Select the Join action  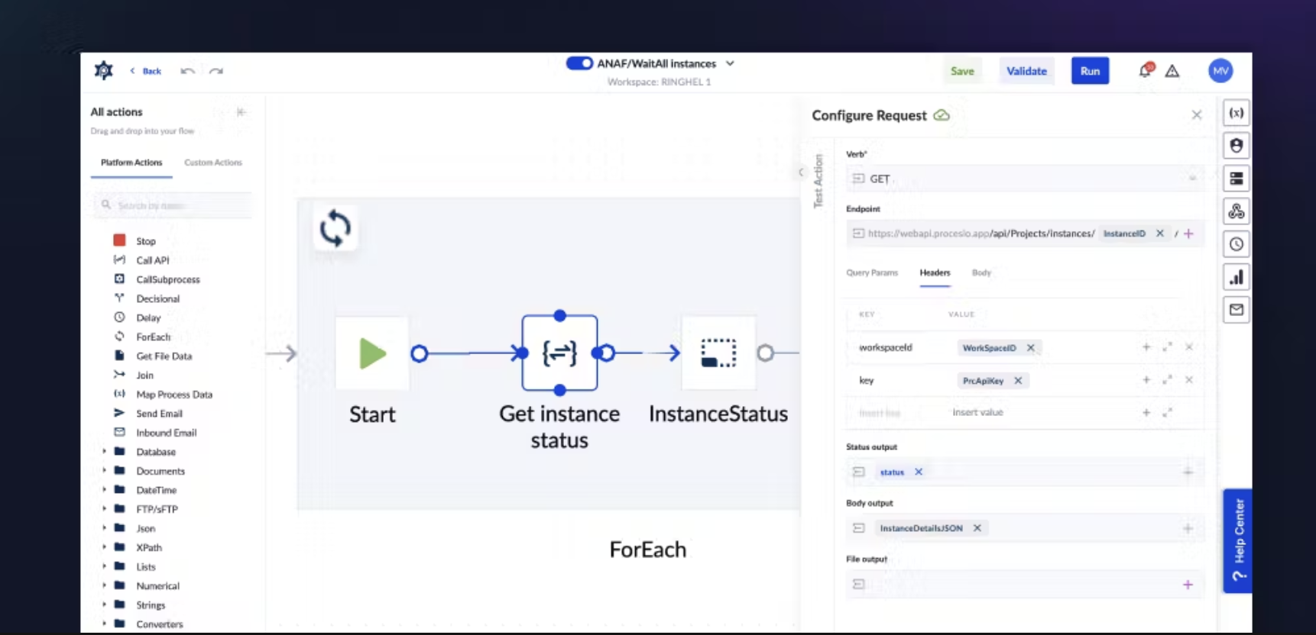[144, 375]
